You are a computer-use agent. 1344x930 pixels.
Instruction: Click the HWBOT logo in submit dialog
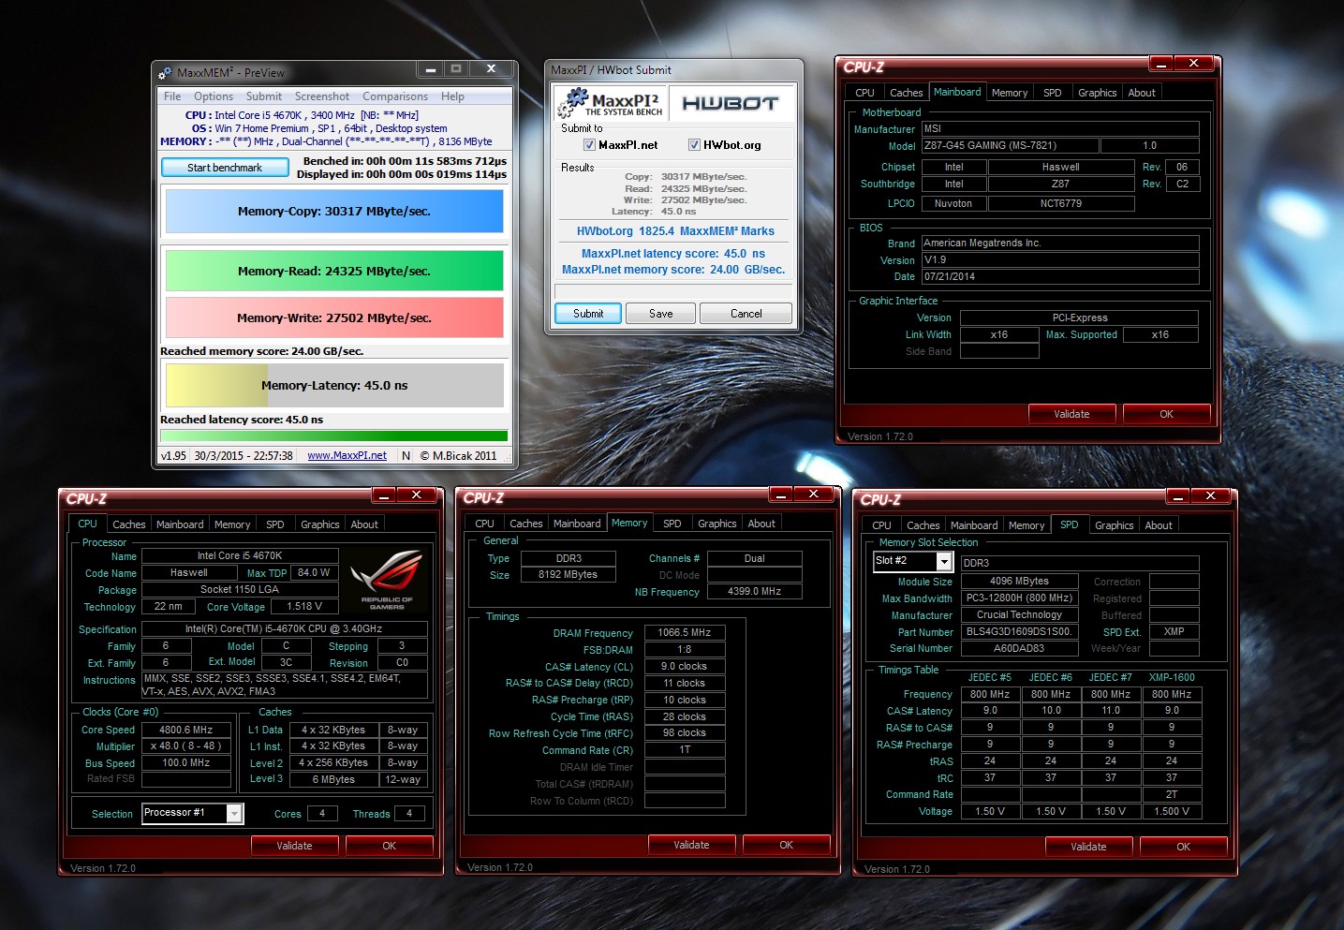pyautogui.click(x=730, y=103)
